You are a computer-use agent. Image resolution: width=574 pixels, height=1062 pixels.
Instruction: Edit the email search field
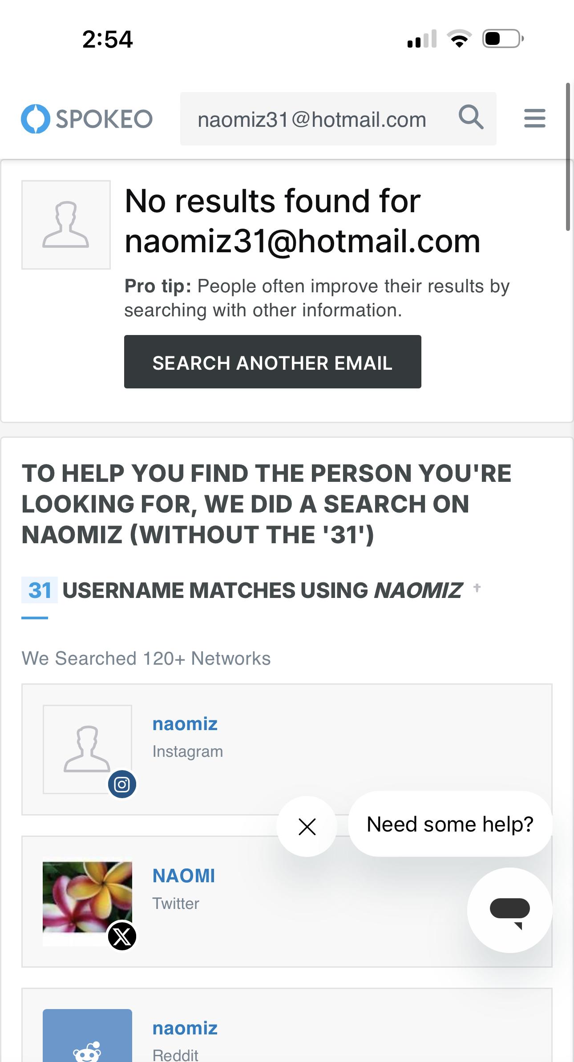[x=311, y=119]
